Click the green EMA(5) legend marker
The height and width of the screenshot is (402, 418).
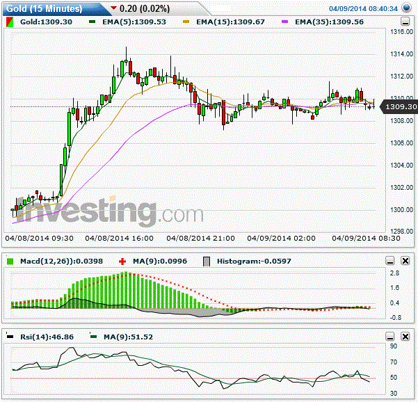pos(93,22)
